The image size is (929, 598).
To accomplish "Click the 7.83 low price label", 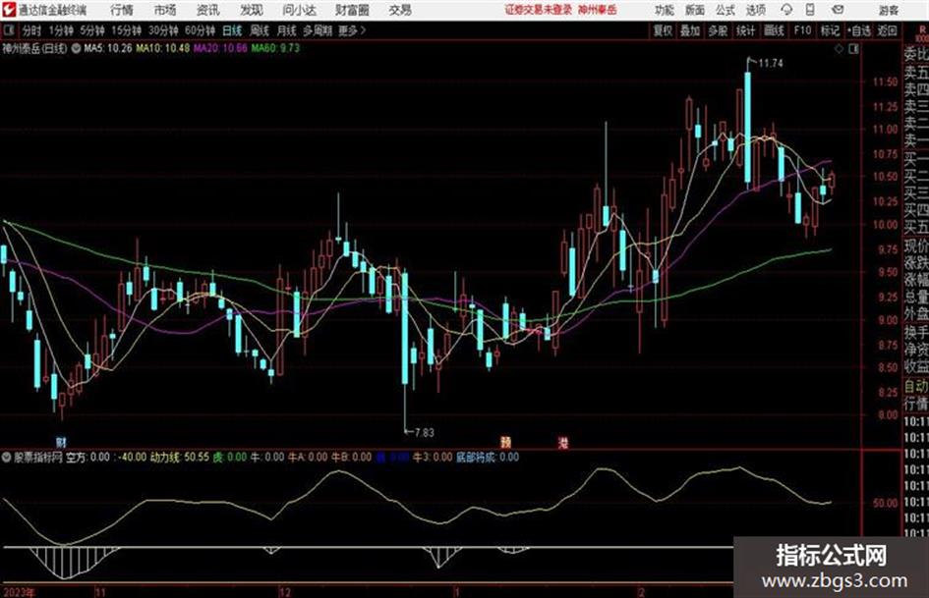I will point(425,433).
